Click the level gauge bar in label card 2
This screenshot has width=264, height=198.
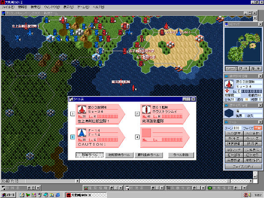[x=172, y=117]
